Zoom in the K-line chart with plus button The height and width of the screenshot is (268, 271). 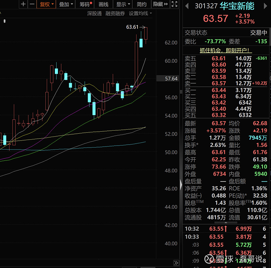23,4
